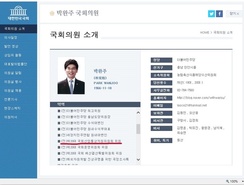Image resolution: width=244 pixels, height=185 pixels.
Task: Share page via Facebook icon
Action: 219,13
